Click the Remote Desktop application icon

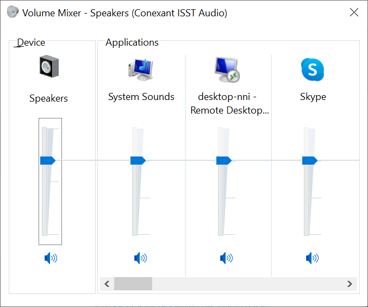(227, 68)
